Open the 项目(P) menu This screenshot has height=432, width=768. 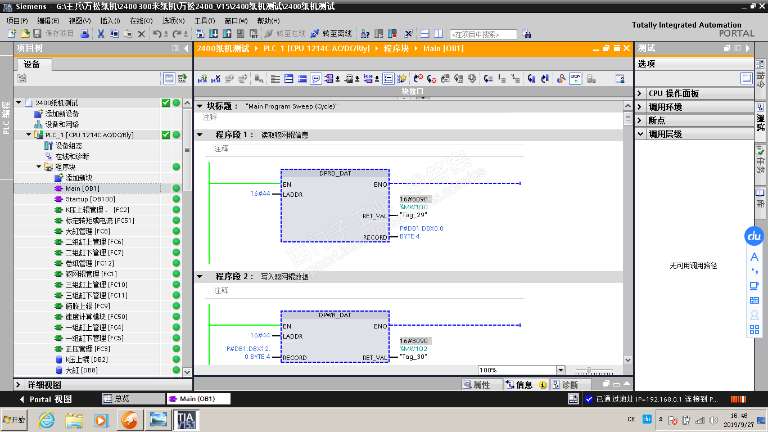pos(17,21)
